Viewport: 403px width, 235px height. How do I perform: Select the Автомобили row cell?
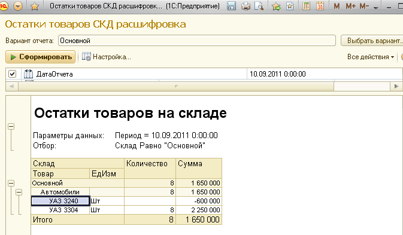60,192
